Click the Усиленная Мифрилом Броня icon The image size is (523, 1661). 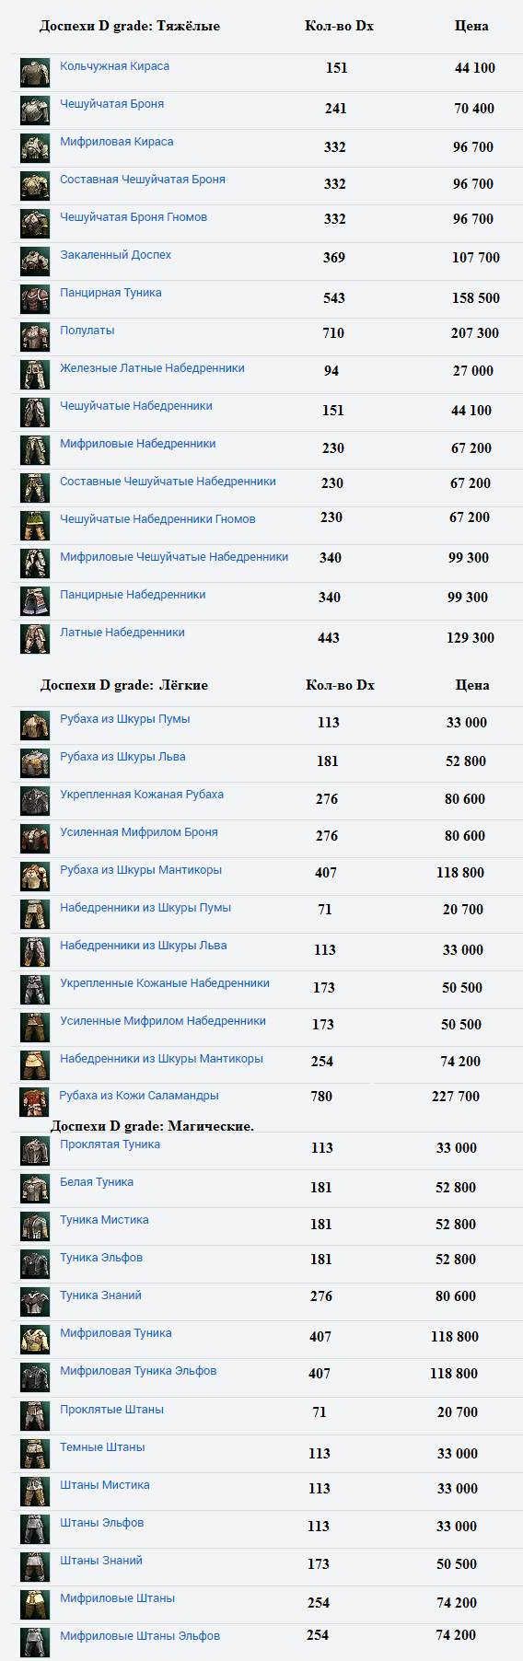coord(35,839)
